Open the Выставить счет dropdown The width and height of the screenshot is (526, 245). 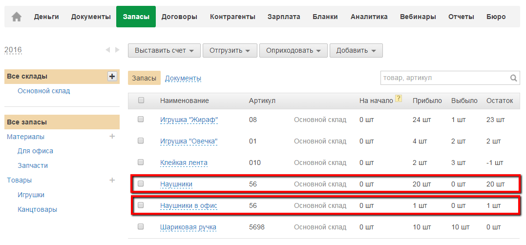[x=164, y=51]
